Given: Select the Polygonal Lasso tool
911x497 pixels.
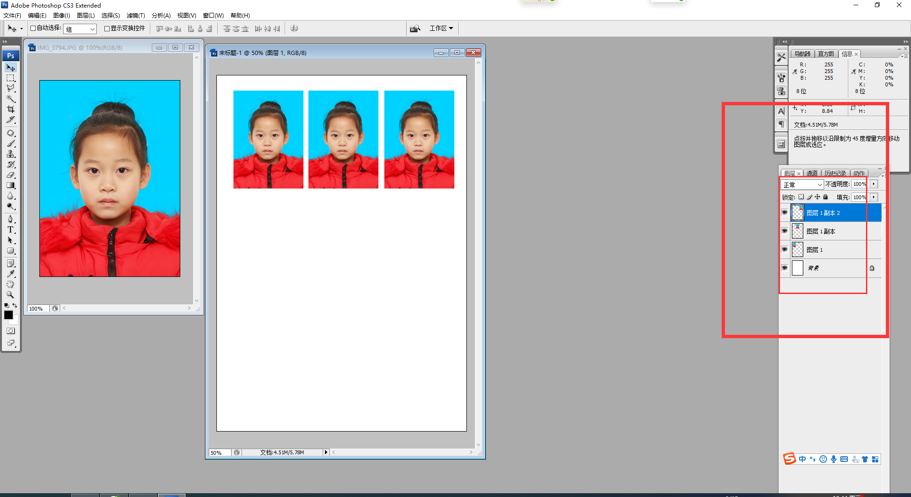Looking at the screenshot, I should click(10, 88).
